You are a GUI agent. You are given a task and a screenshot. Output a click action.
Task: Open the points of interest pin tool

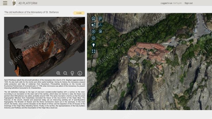pyautogui.click(x=100, y=19)
